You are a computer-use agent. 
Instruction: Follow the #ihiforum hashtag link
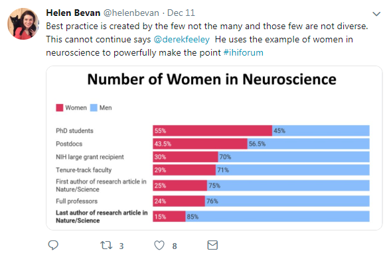click(x=244, y=53)
